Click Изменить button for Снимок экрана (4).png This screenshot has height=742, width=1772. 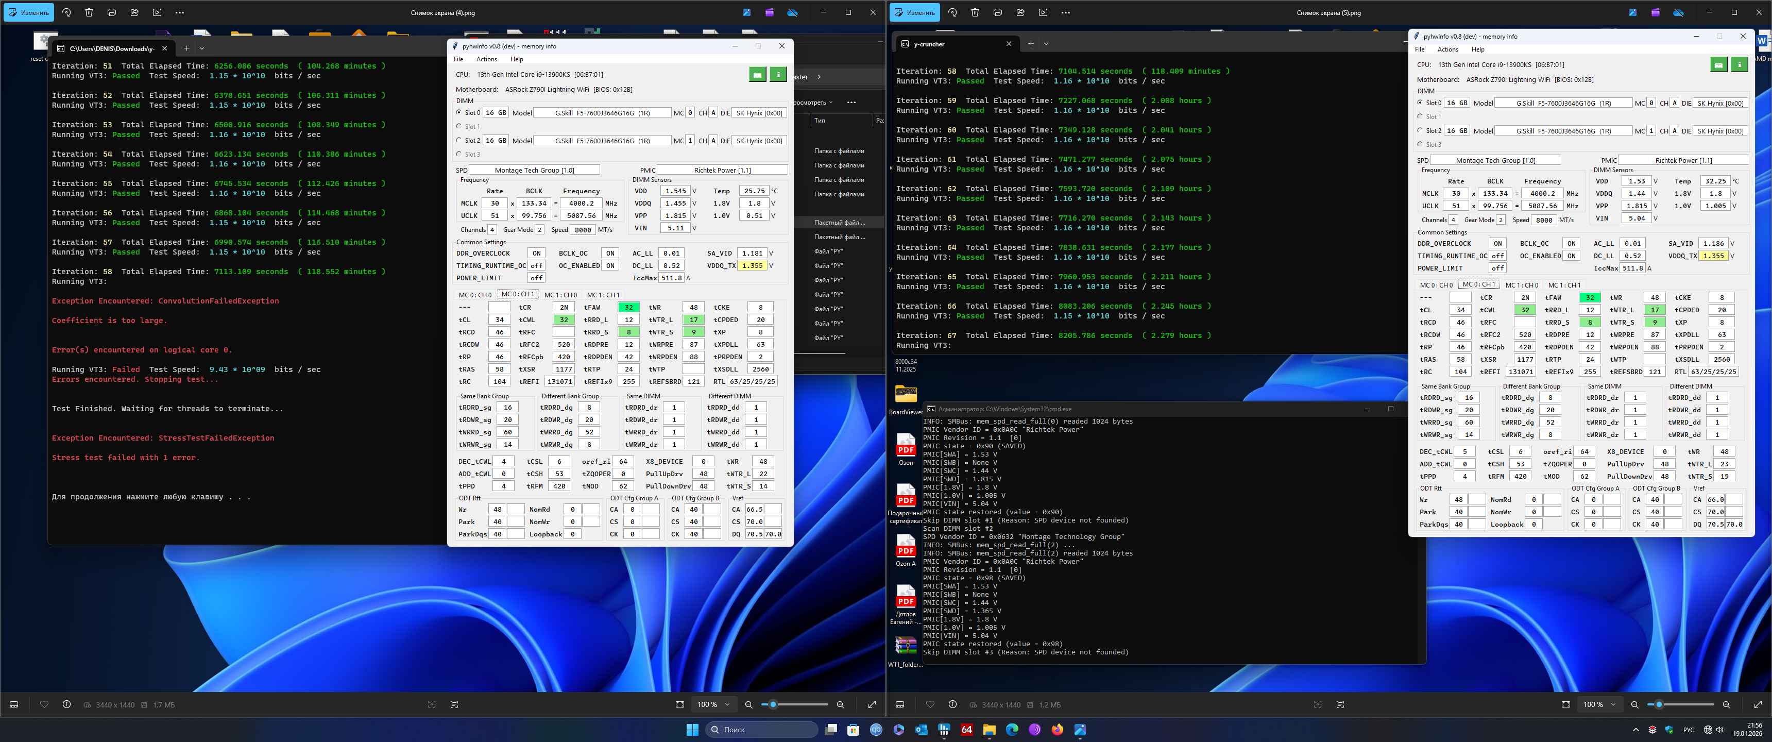(29, 12)
